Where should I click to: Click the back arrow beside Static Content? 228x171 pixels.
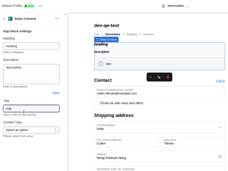[4, 19]
